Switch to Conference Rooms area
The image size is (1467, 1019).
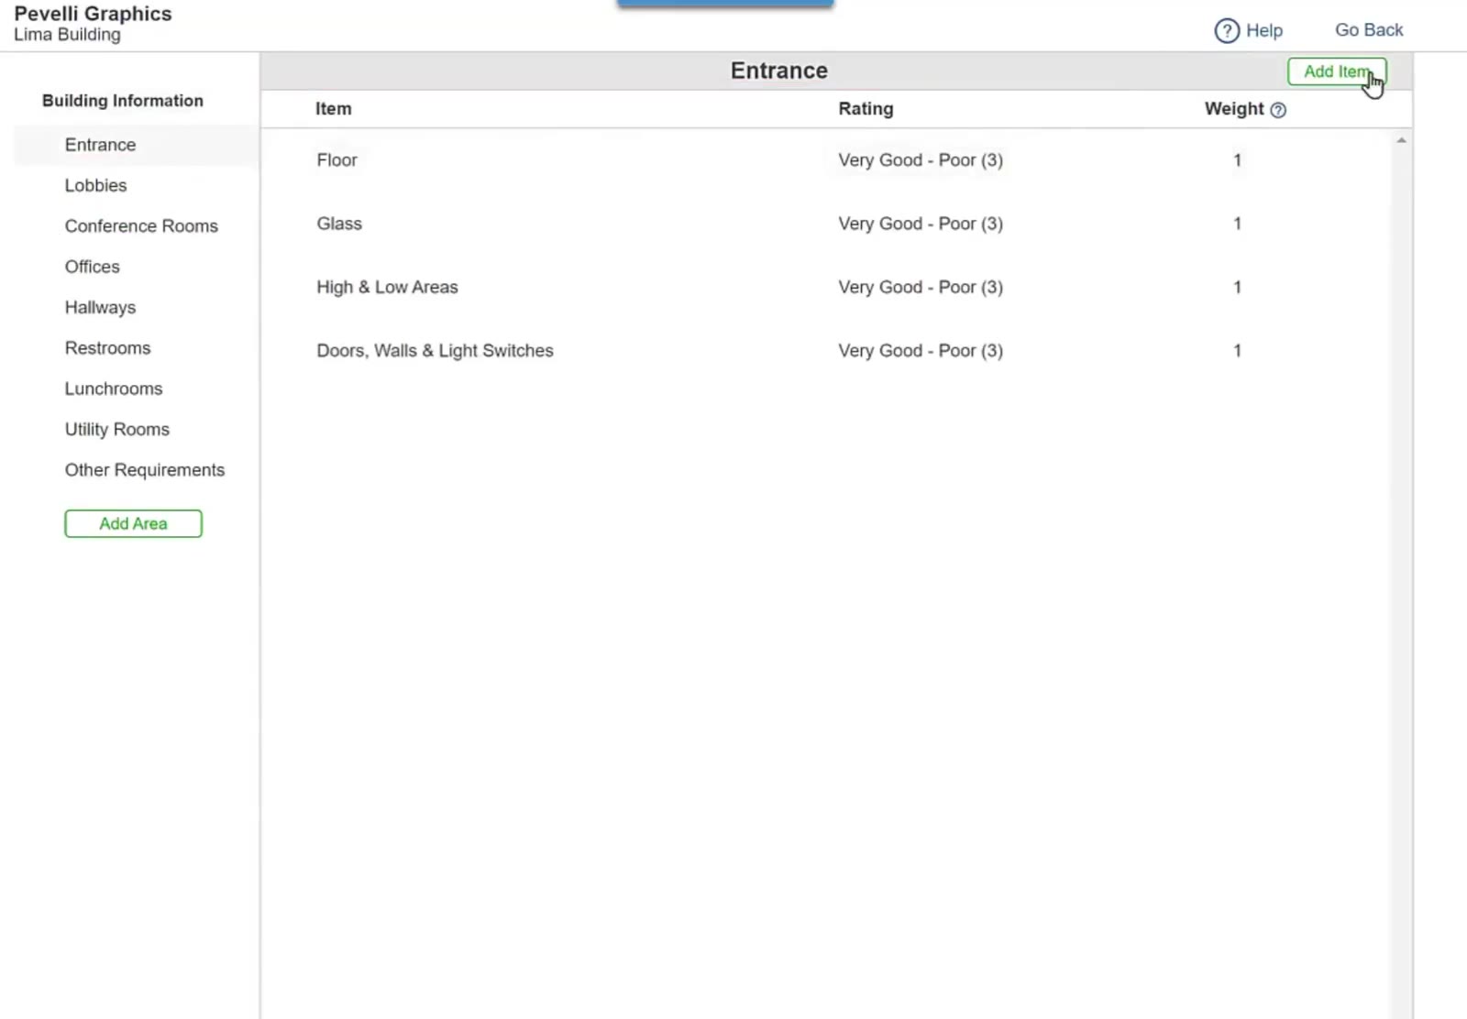141,226
